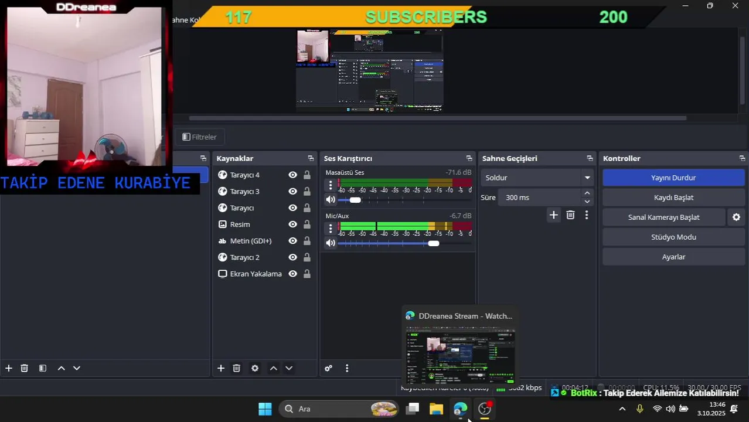The image size is (749, 422).
Task: Add a new scene
Action: [x=9, y=368]
